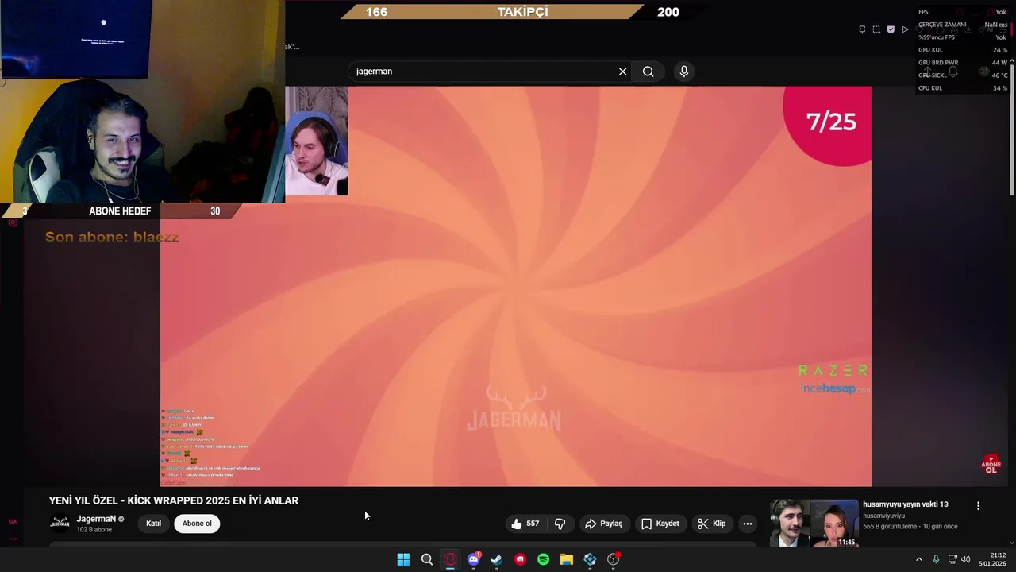
Task: Open the red fist app in taskbar
Action: [x=520, y=559]
